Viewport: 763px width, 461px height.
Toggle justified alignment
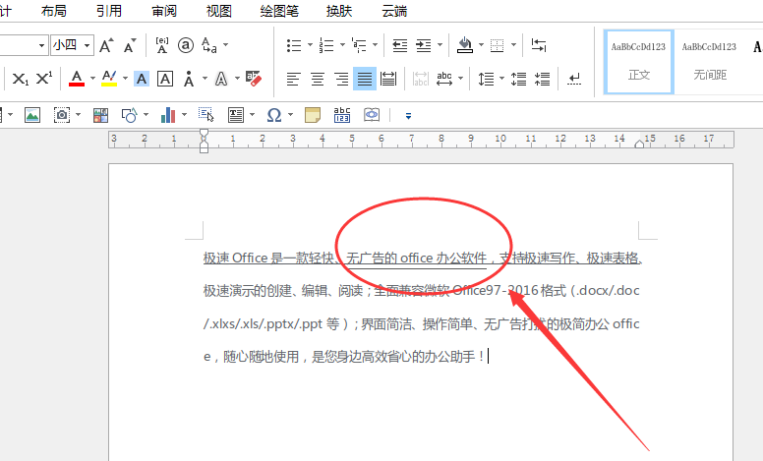pos(365,79)
